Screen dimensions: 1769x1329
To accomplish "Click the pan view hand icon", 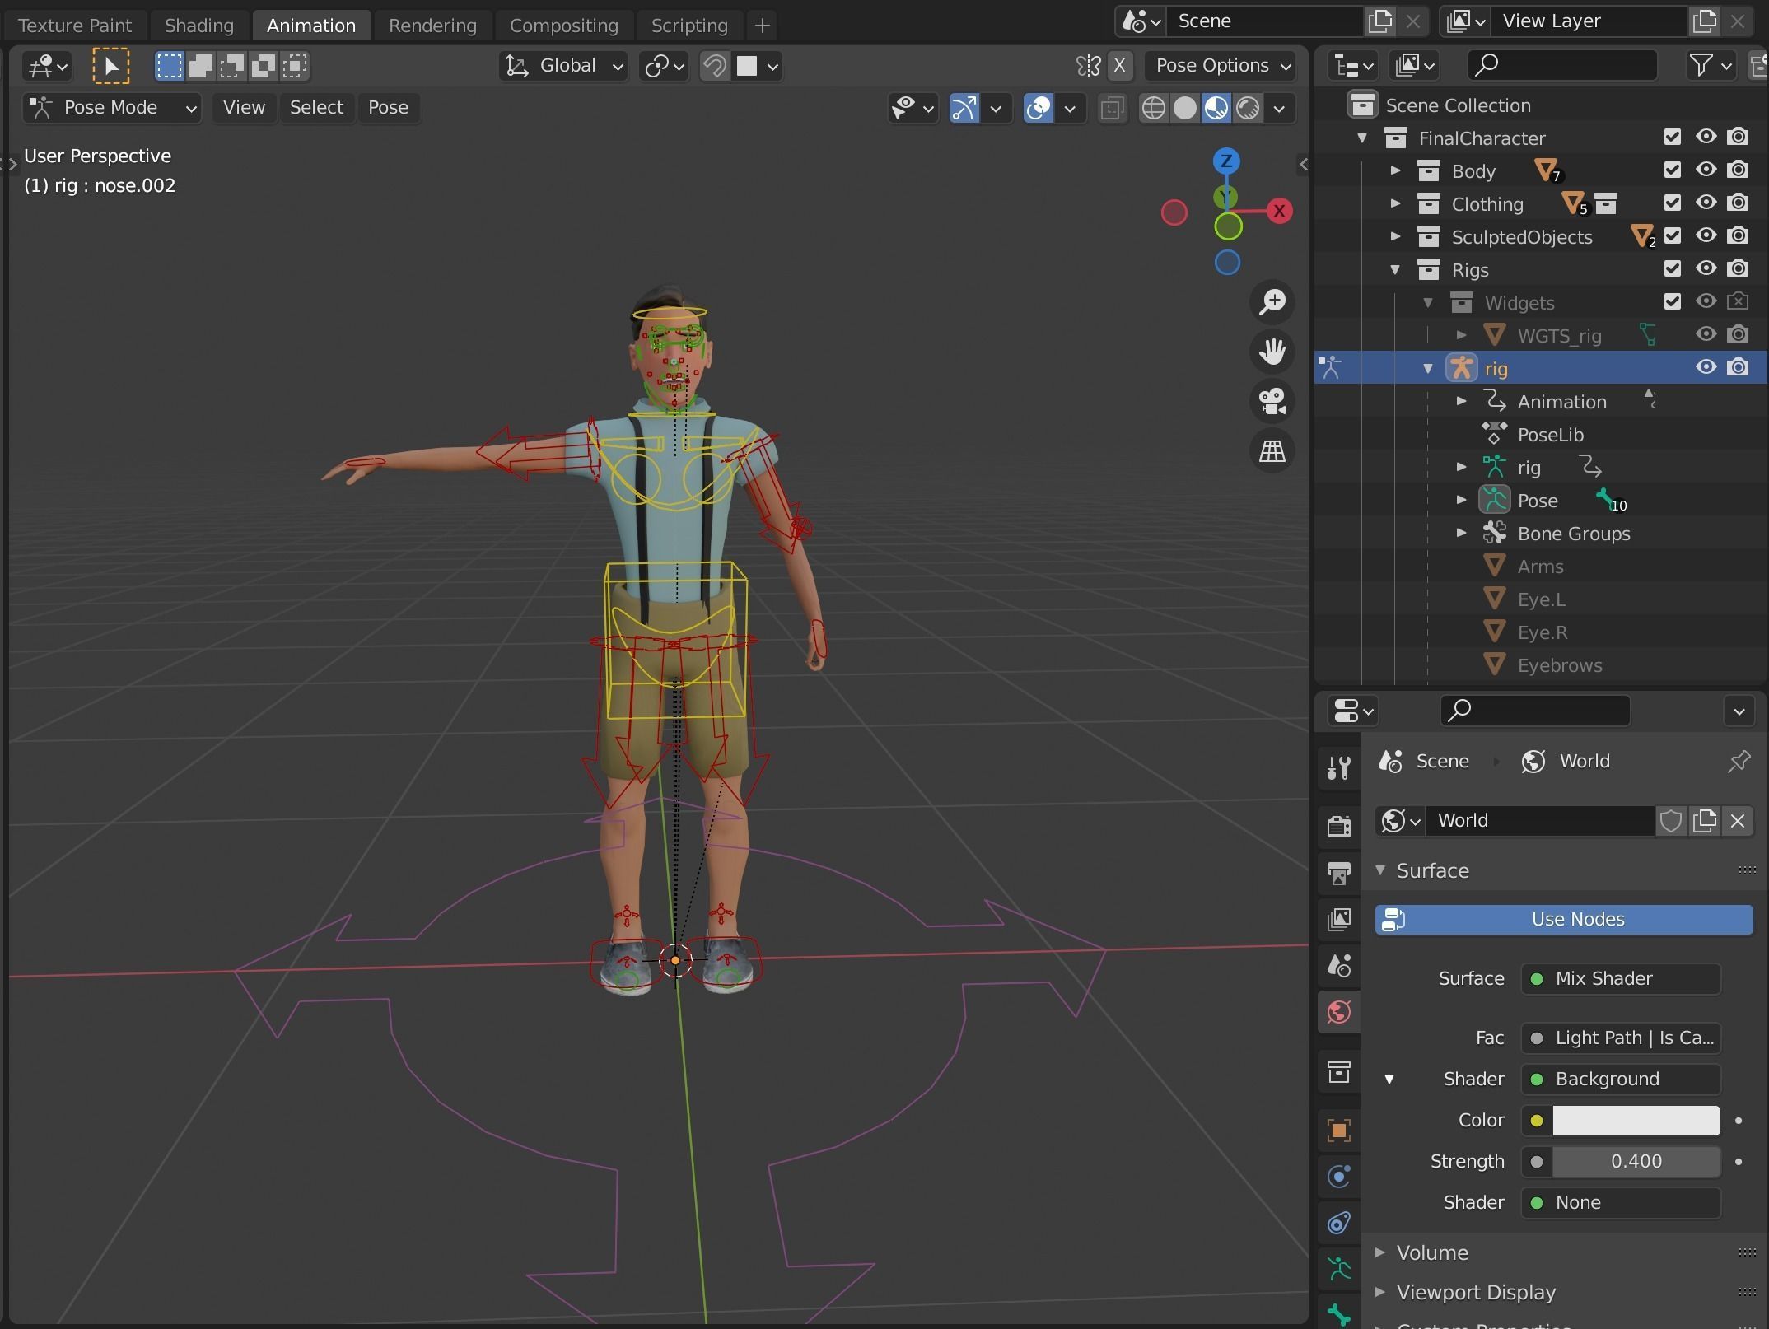I will pyautogui.click(x=1272, y=352).
